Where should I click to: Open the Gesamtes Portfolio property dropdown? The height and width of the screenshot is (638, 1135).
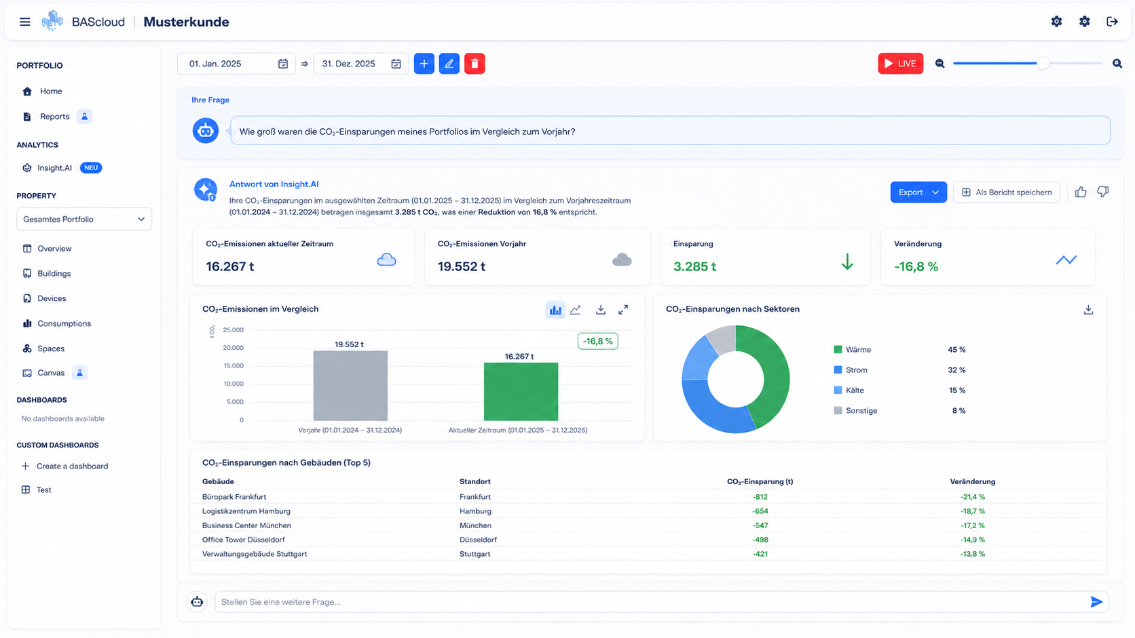[84, 219]
